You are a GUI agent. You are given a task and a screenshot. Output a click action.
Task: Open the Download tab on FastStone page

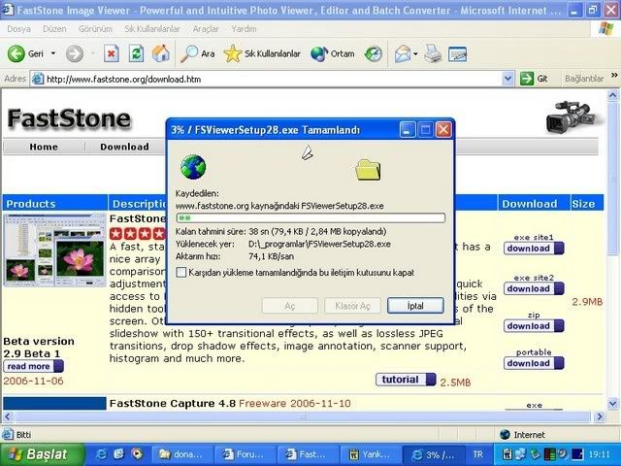tap(125, 147)
